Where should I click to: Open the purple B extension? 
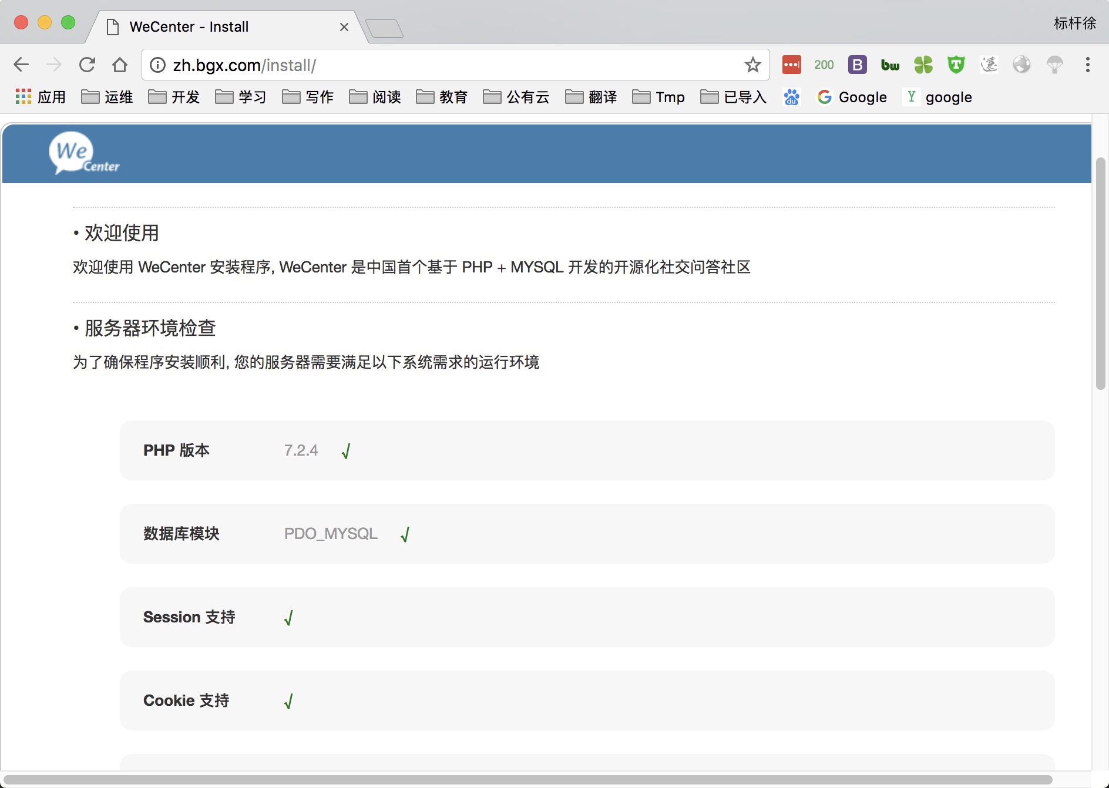pyautogui.click(x=858, y=65)
